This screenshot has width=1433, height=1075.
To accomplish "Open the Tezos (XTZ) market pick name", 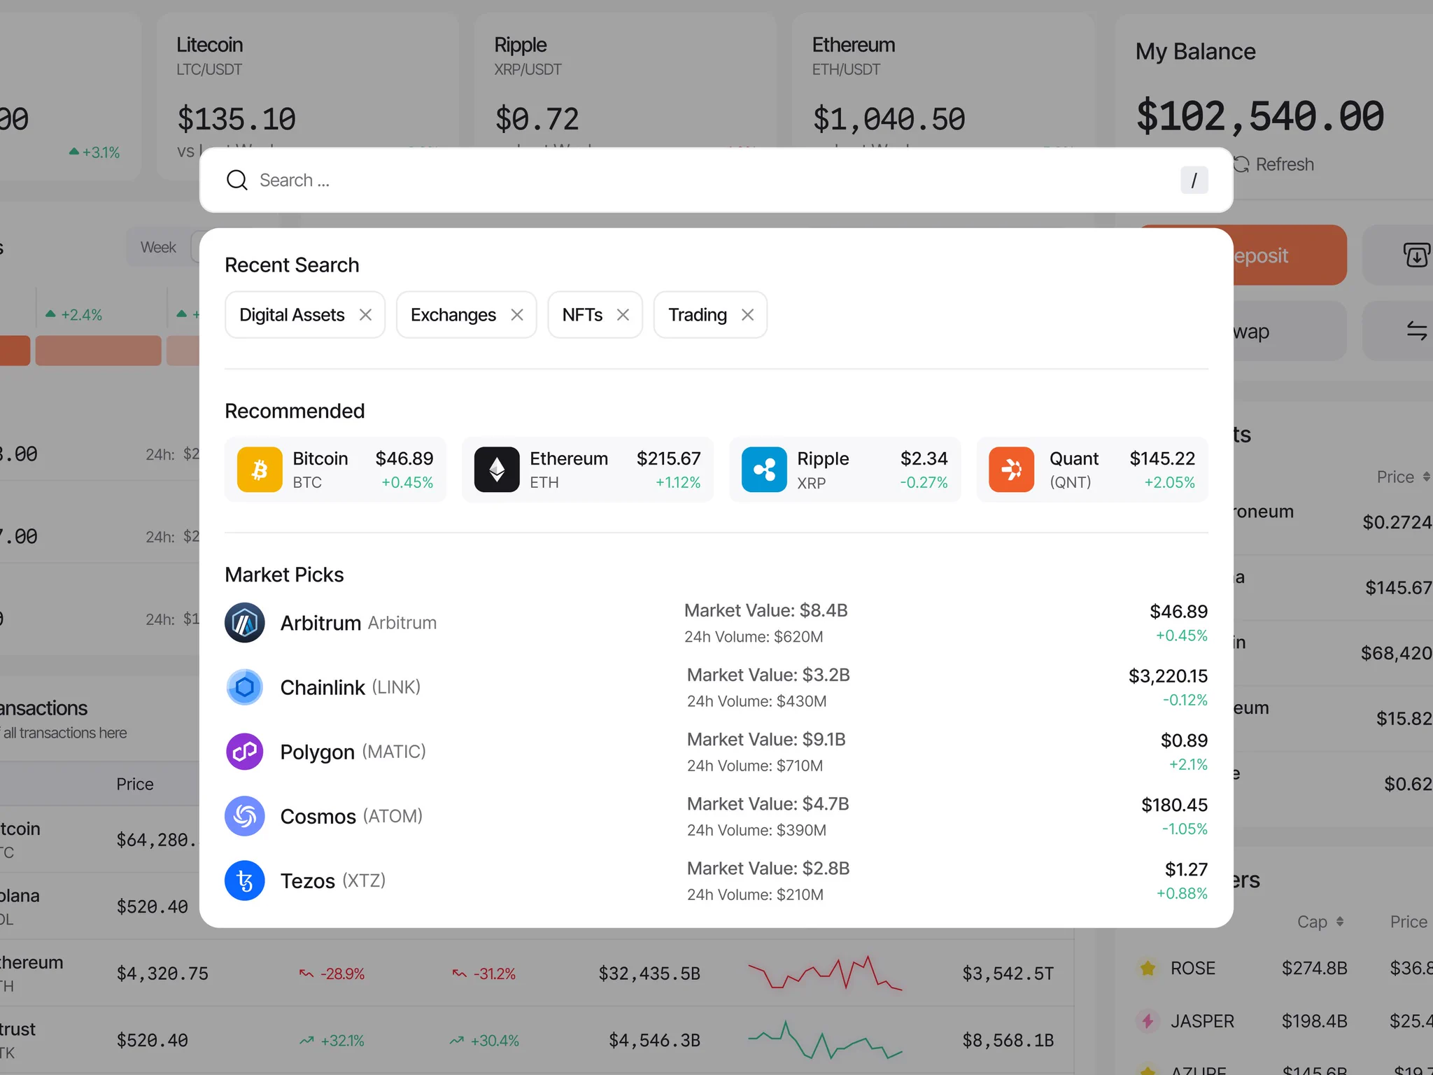I will tap(333, 880).
